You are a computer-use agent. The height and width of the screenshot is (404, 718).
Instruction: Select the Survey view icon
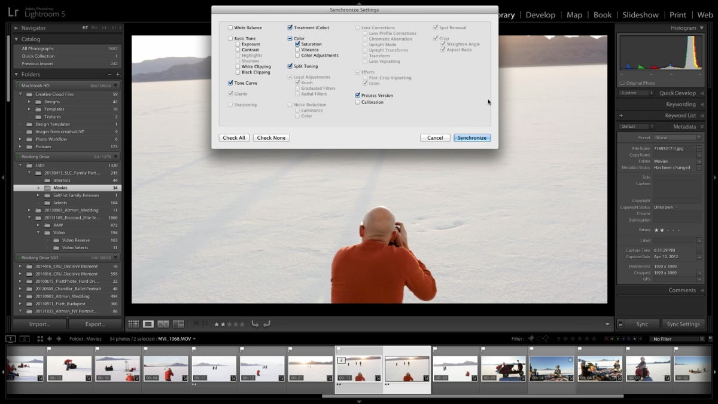pyautogui.click(x=178, y=324)
